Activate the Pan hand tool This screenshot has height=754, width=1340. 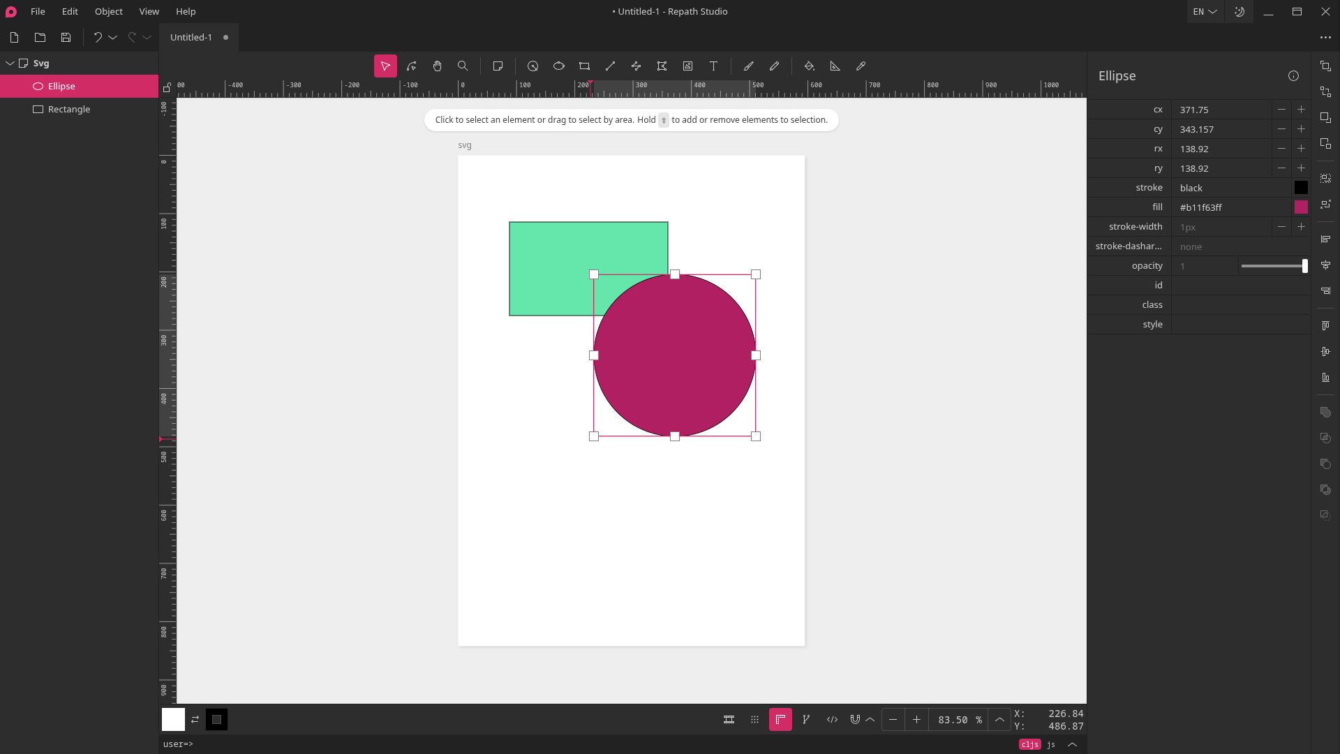click(437, 66)
